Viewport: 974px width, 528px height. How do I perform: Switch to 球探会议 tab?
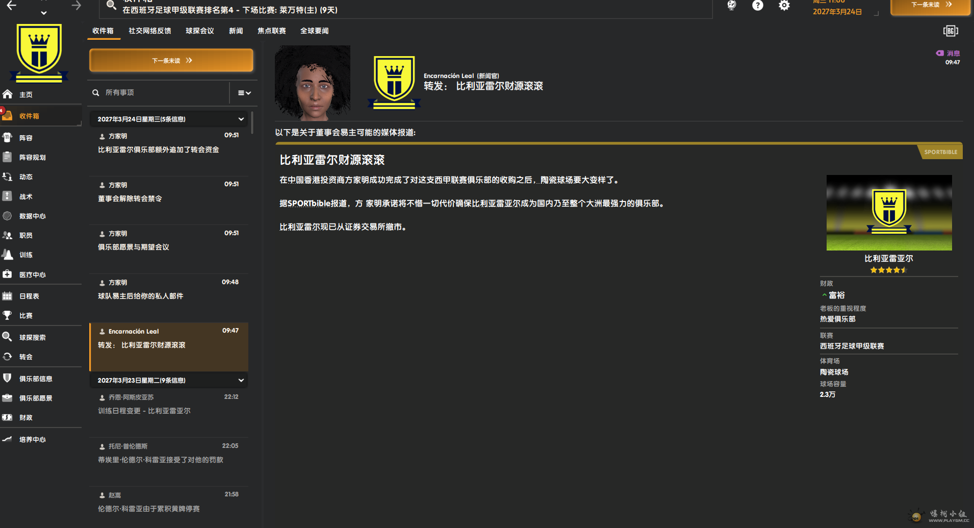[x=199, y=31]
